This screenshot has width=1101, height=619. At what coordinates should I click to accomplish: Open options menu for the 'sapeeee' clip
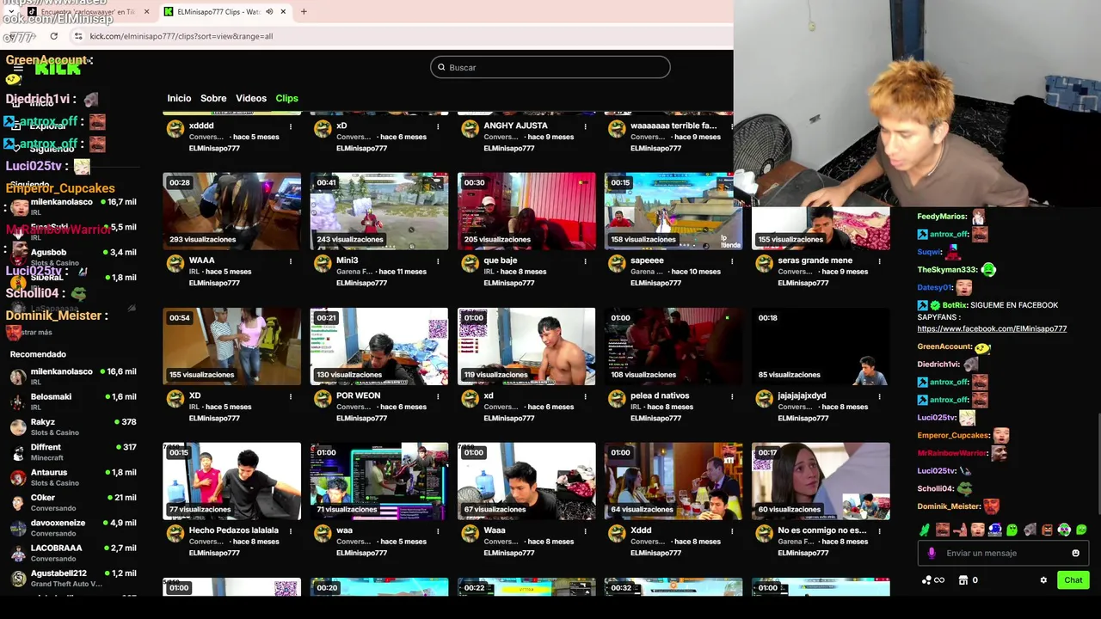pos(732,261)
